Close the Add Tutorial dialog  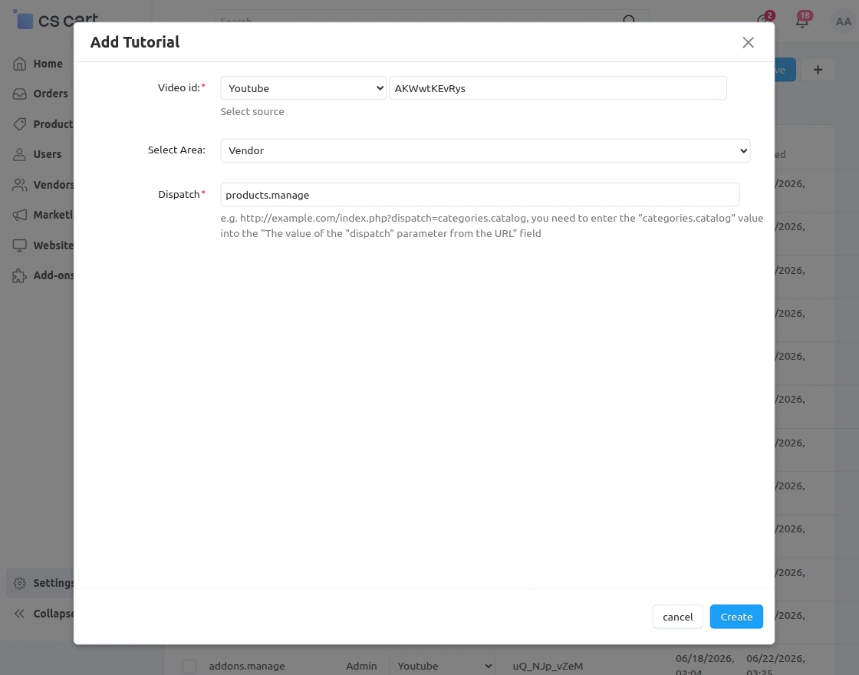(748, 42)
